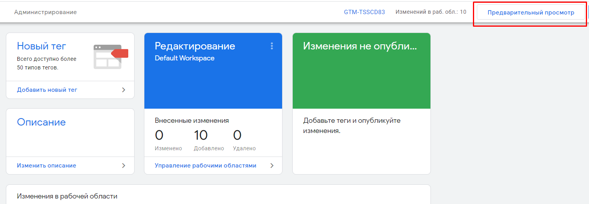
Task: Open Управление рабочими областями link
Action: coord(205,166)
